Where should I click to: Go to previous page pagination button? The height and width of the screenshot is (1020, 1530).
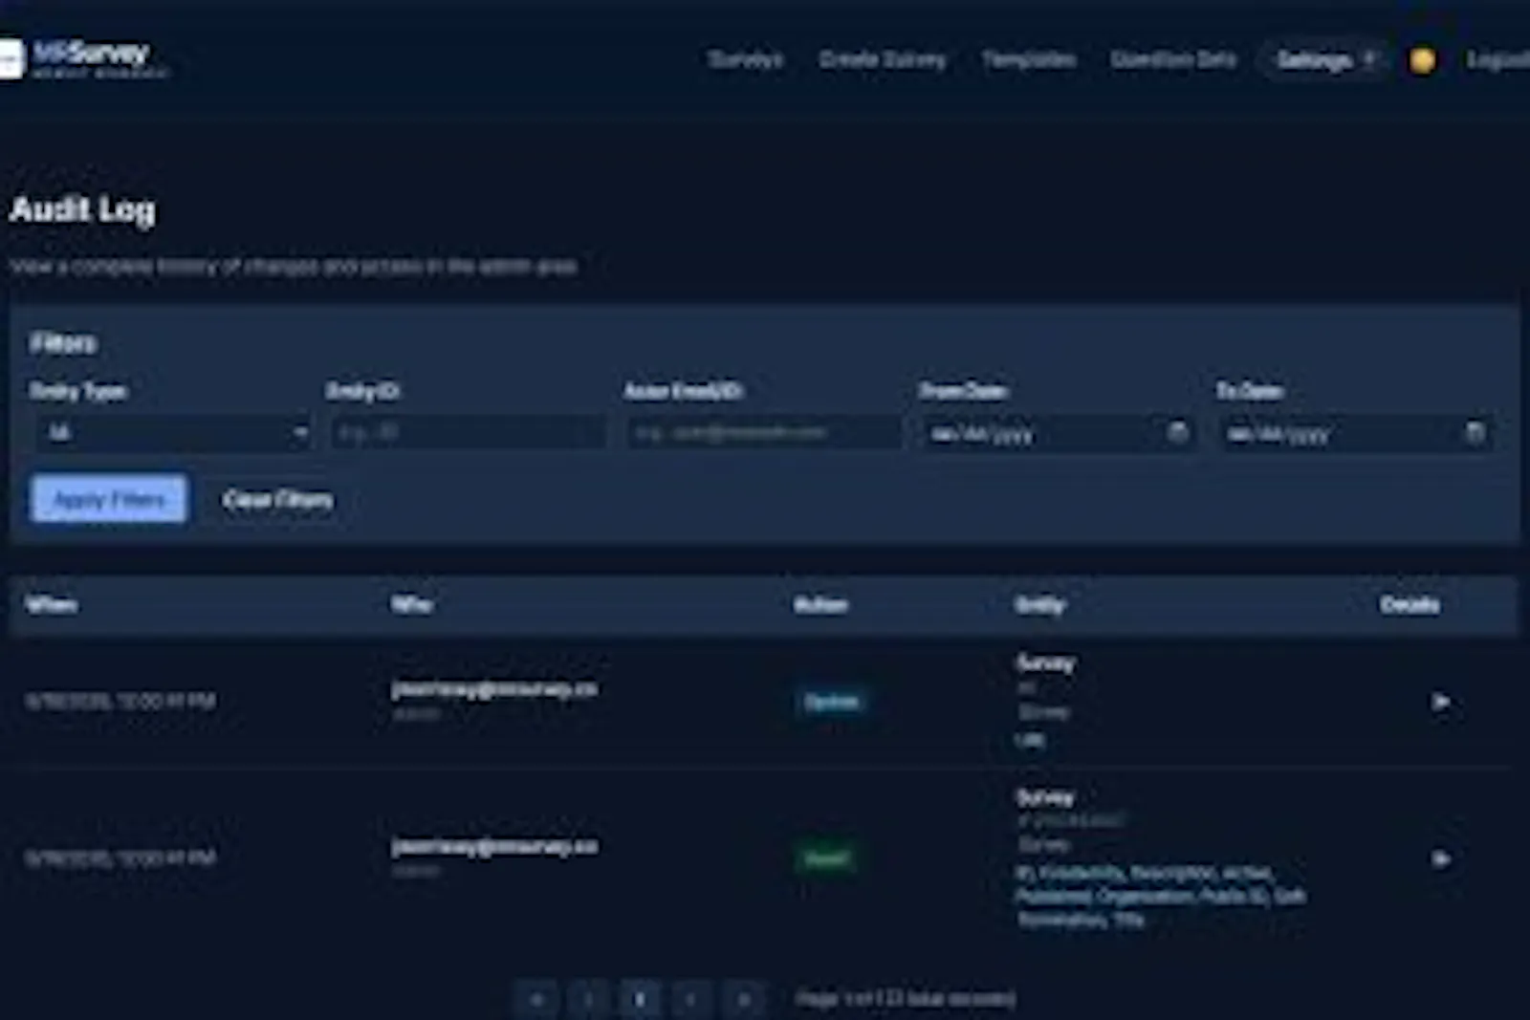coord(589,999)
